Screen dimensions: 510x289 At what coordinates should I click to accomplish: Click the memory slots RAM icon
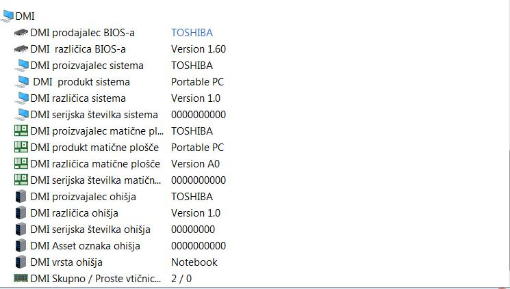click(21, 278)
